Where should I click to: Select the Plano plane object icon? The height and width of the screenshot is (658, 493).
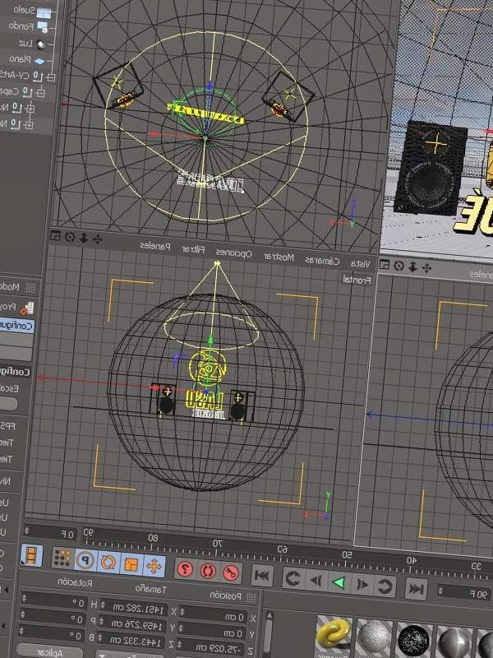coord(39,61)
